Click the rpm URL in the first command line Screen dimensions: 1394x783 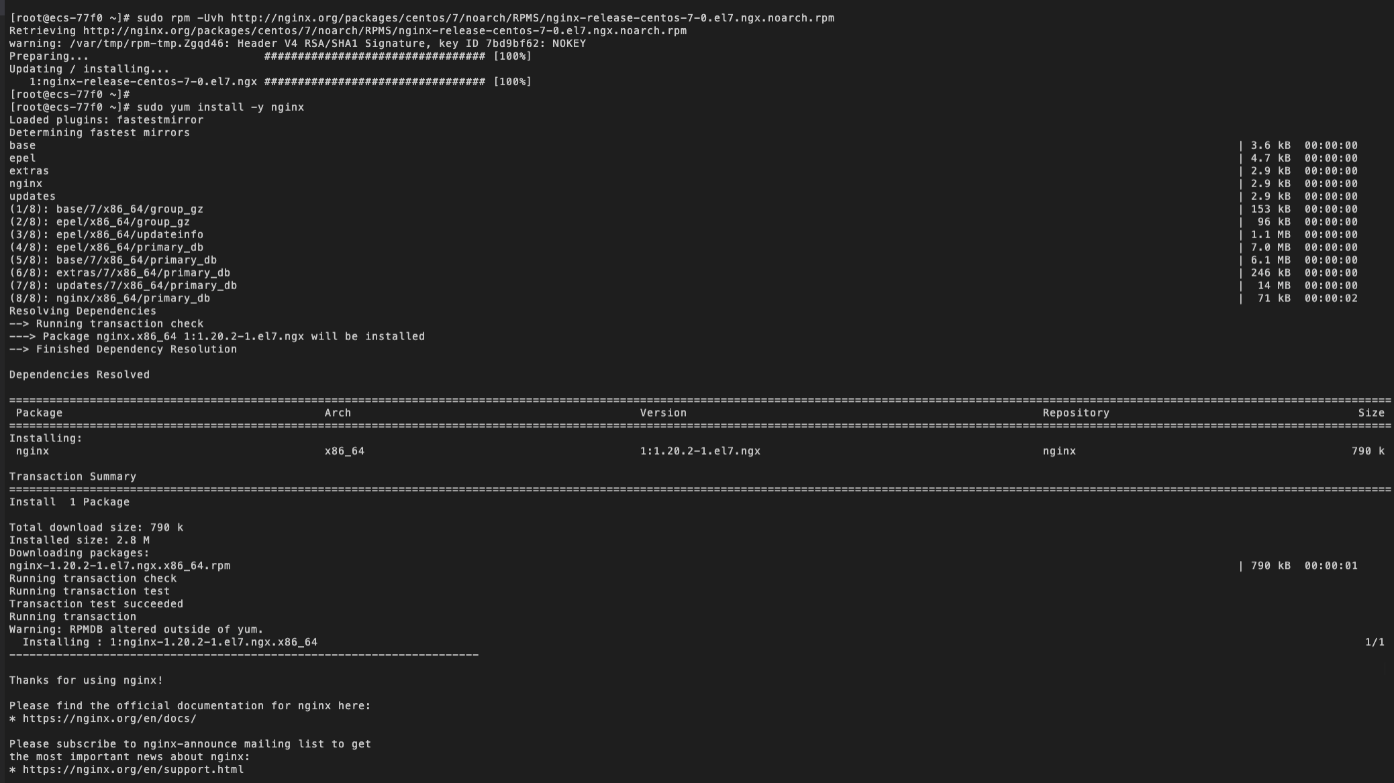532,18
